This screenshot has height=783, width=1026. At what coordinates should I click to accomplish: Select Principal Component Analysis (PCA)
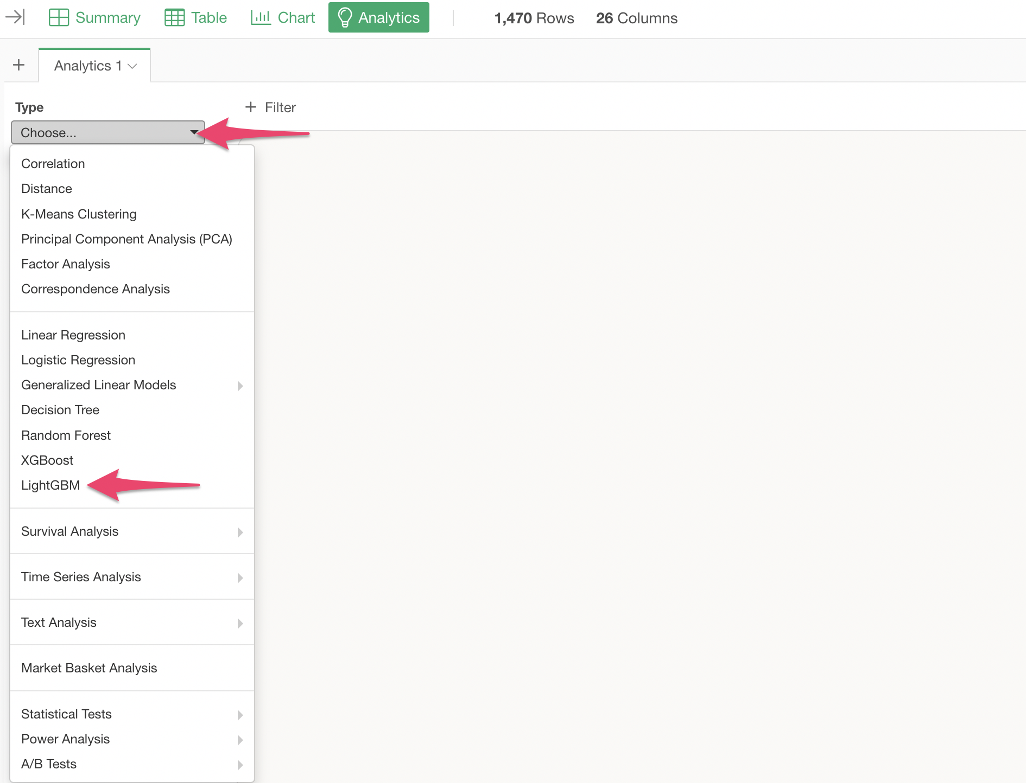(x=126, y=239)
